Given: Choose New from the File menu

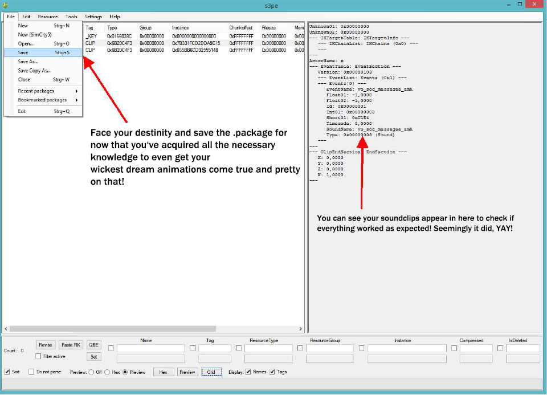Looking at the screenshot, I should 43,26.
